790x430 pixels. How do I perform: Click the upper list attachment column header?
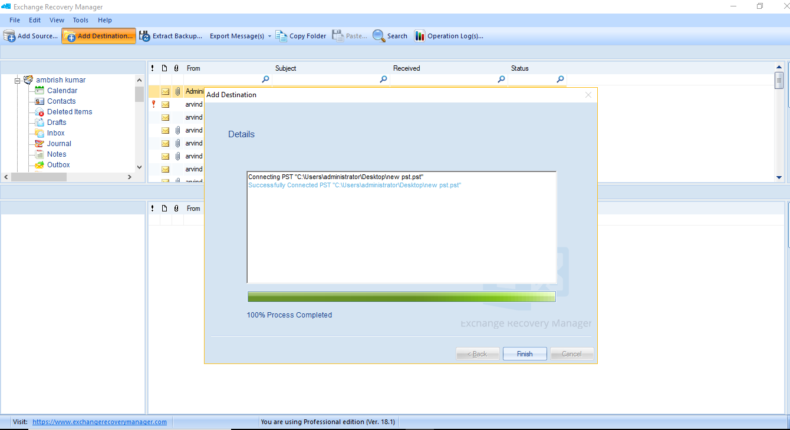click(176, 68)
